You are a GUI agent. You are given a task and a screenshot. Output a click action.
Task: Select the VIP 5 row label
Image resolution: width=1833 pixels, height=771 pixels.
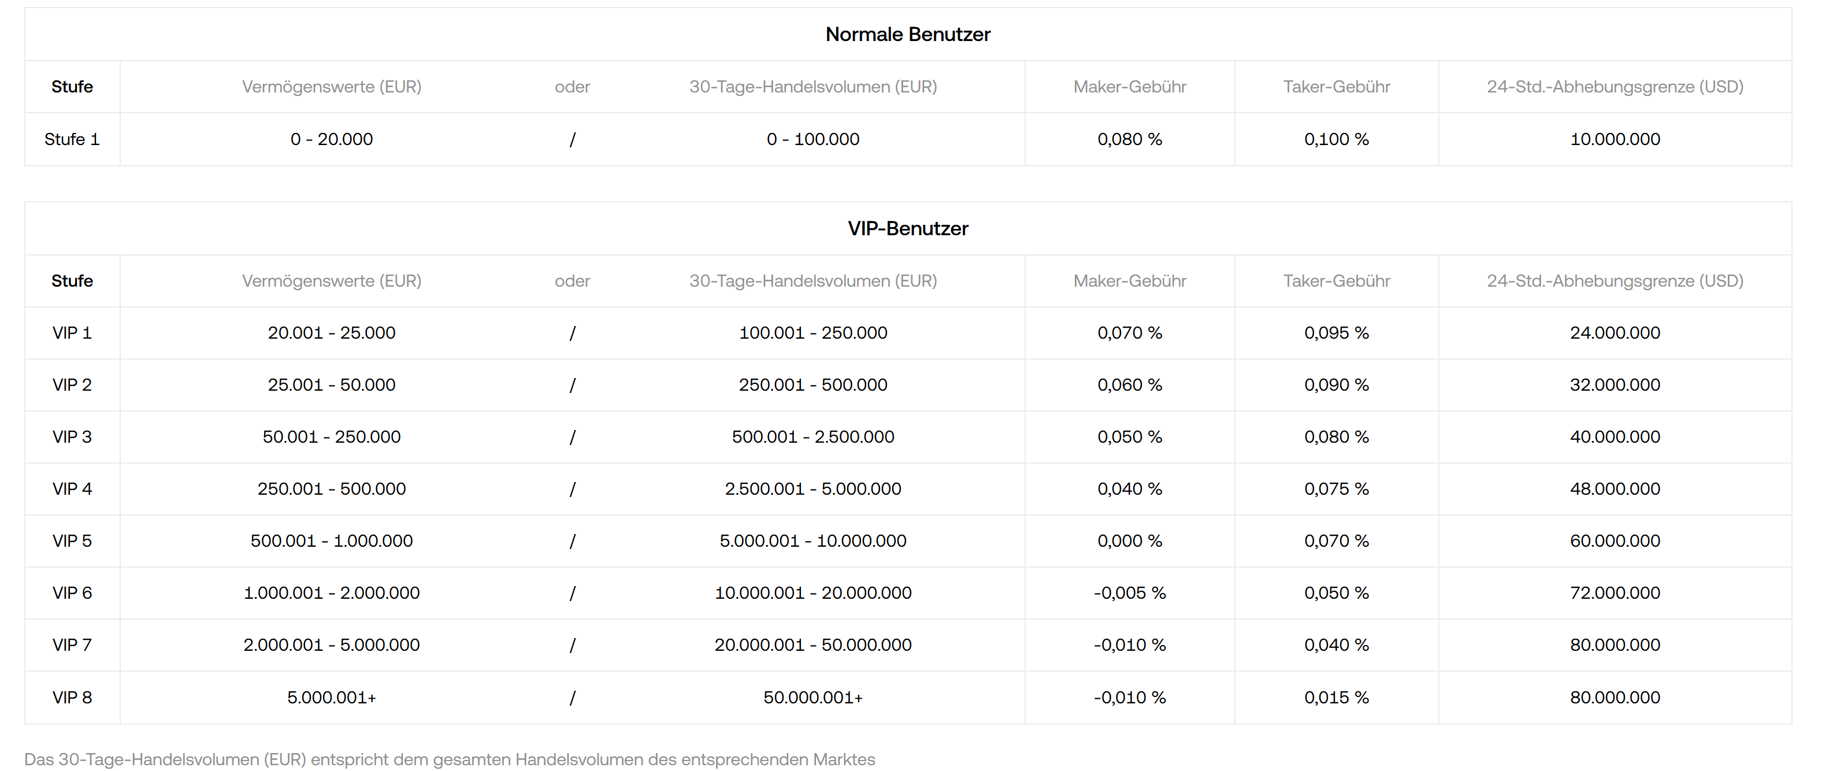click(72, 541)
